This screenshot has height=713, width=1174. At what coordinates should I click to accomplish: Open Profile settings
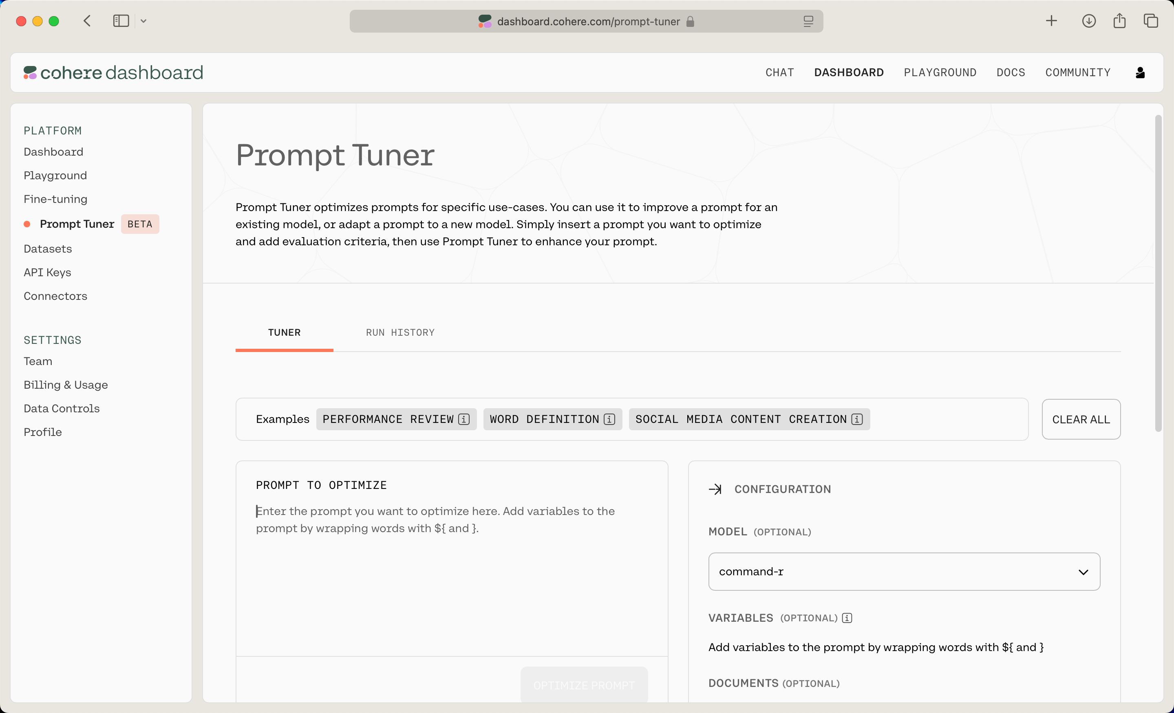coord(43,432)
